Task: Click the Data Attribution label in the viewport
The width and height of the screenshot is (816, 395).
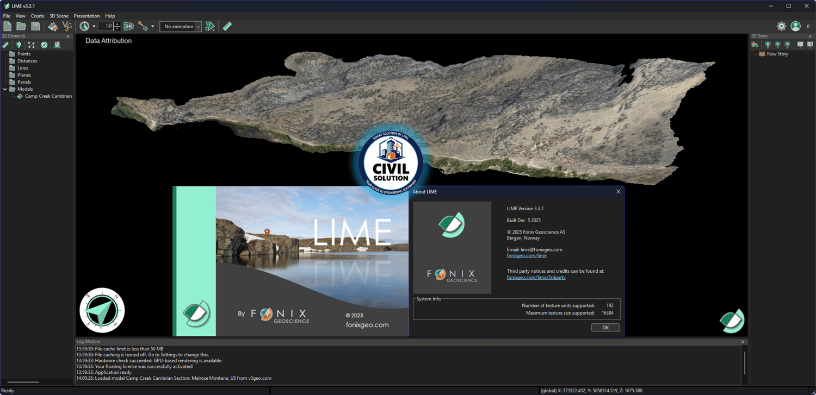Action: (108, 41)
